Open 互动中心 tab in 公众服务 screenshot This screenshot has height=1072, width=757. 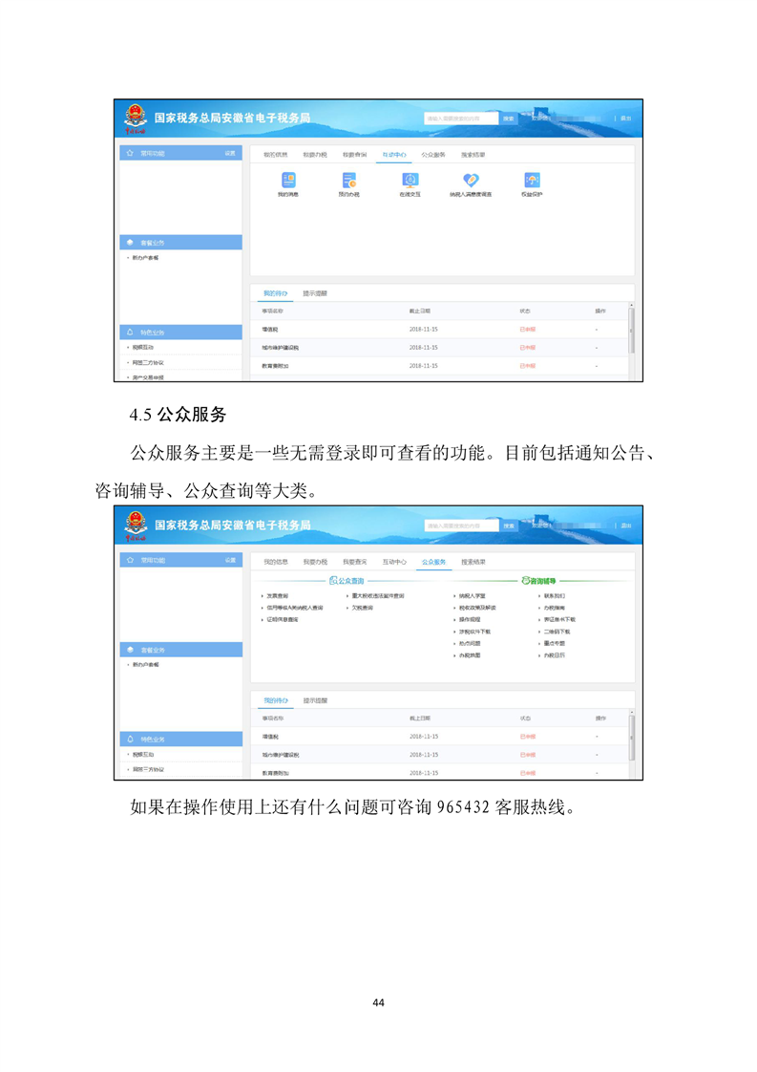[394, 562]
